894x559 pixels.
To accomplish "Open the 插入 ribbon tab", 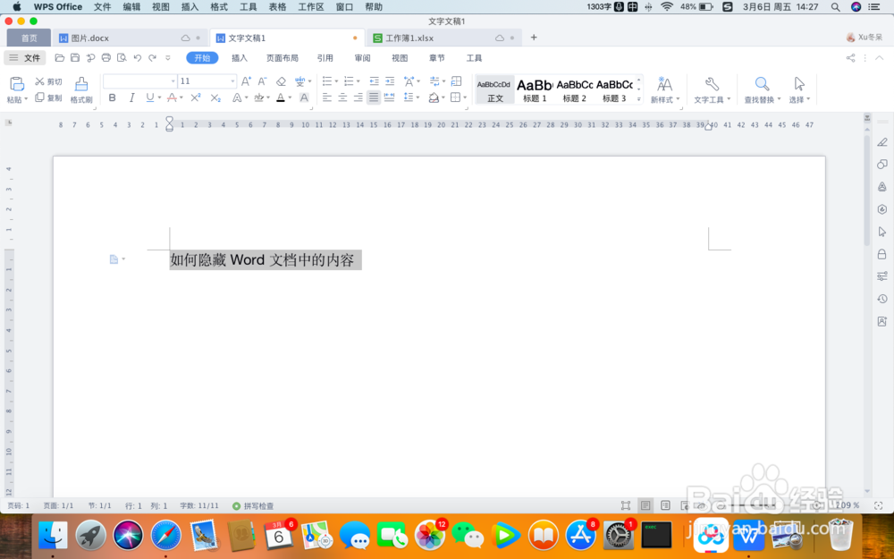I will 240,57.
